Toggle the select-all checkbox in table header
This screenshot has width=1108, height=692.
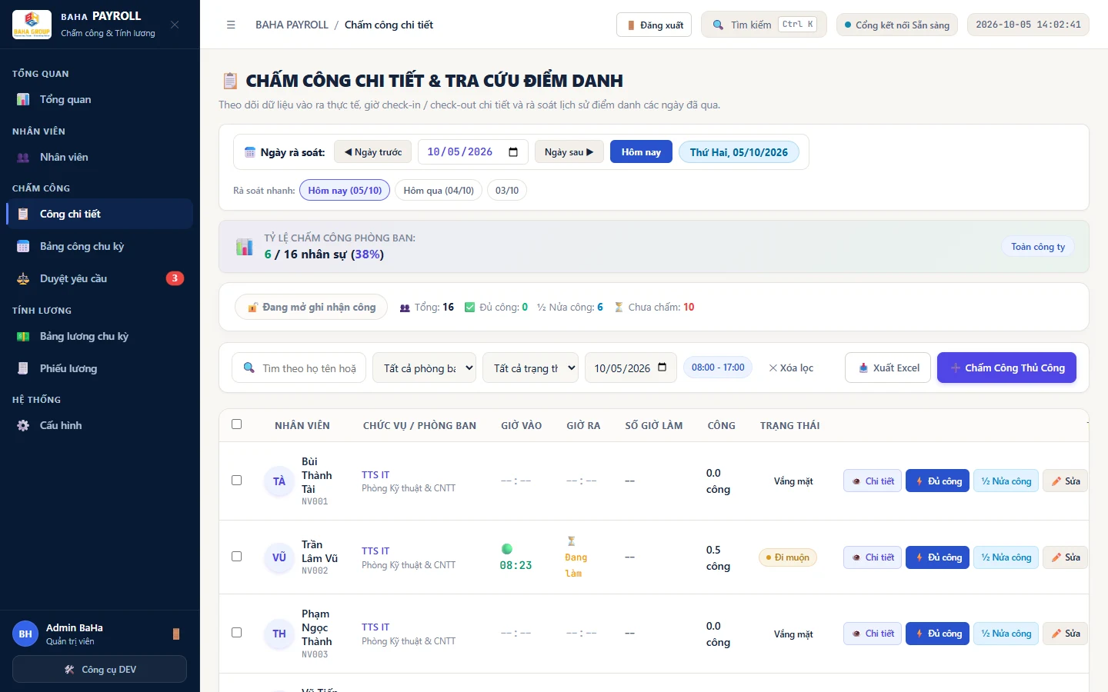(237, 424)
